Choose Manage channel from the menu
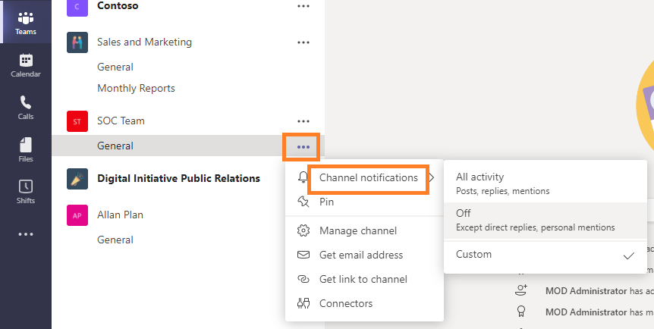Image resolution: width=654 pixels, height=329 pixels. (x=364, y=230)
